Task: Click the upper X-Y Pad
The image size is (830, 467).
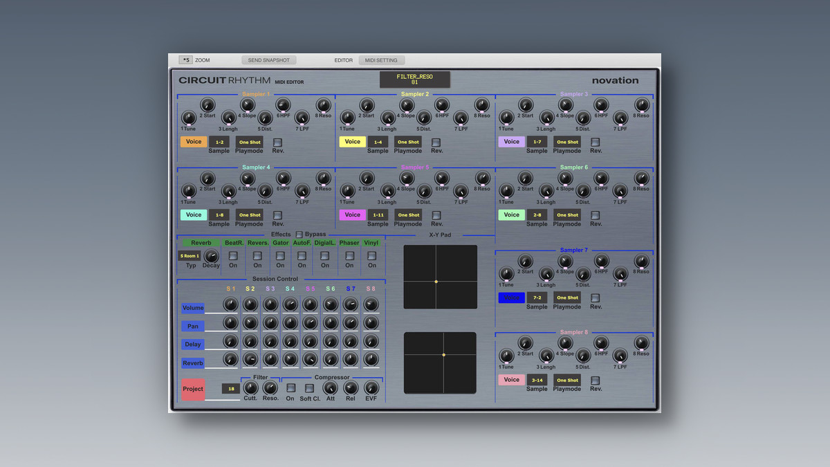Action: (441, 277)
